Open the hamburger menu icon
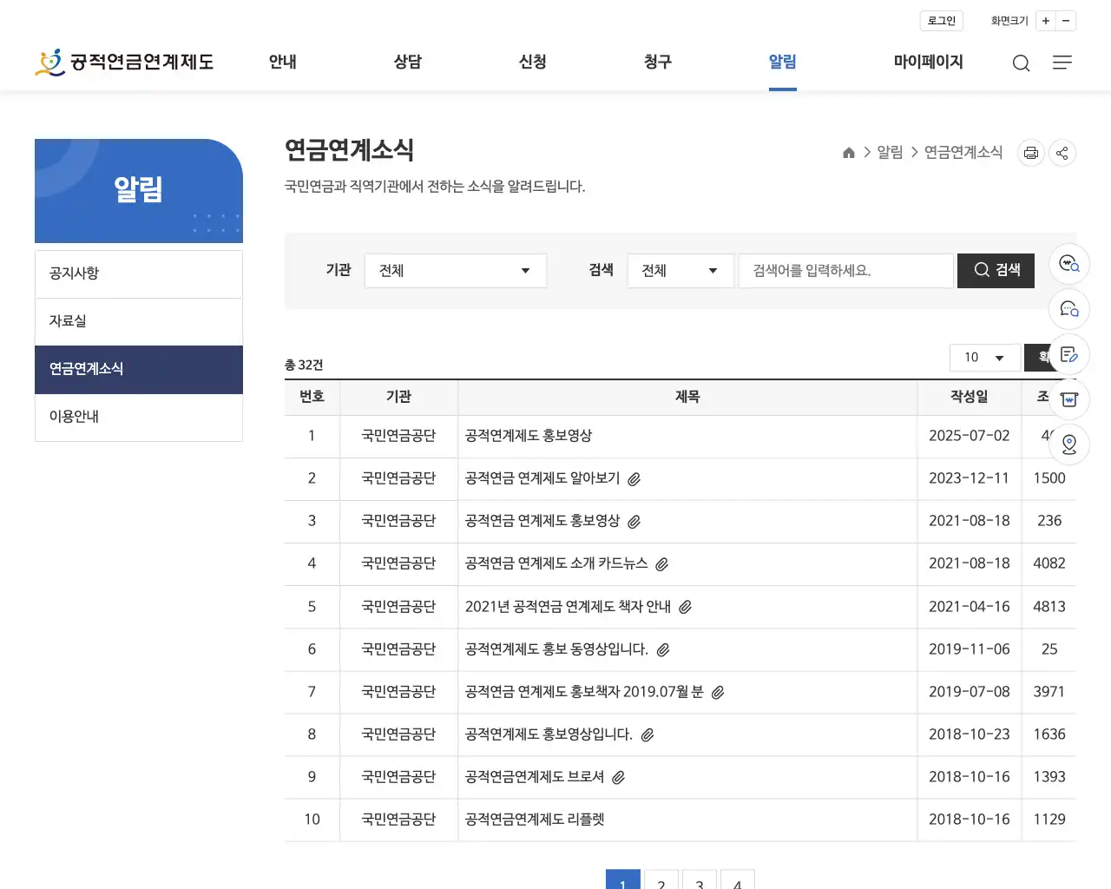The height and width of the screenshot is (889, 1111). point(1062,63)
